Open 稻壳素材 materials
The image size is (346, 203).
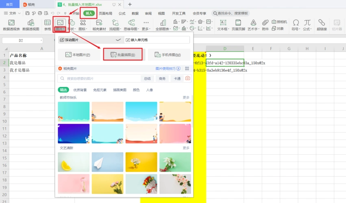point(99,25)
